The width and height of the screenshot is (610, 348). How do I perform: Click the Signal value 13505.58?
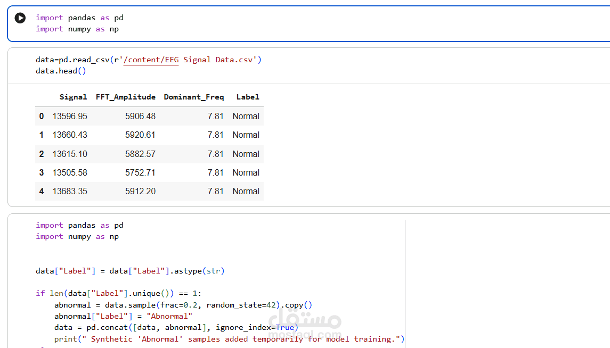coord(70,172)
